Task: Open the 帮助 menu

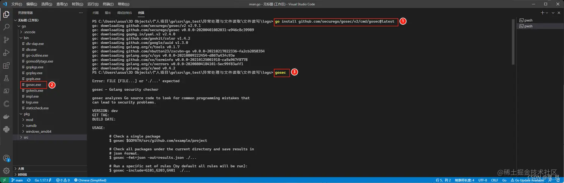Action: (123, 4)
